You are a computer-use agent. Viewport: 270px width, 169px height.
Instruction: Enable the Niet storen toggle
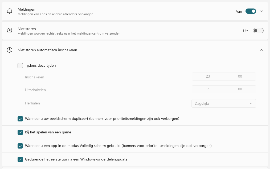[258, 31]
